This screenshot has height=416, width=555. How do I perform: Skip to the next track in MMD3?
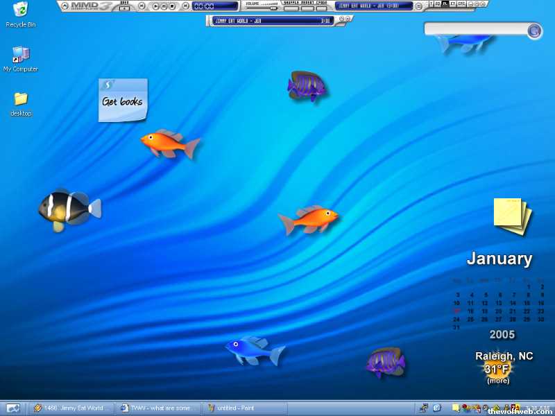coord(185,6)
